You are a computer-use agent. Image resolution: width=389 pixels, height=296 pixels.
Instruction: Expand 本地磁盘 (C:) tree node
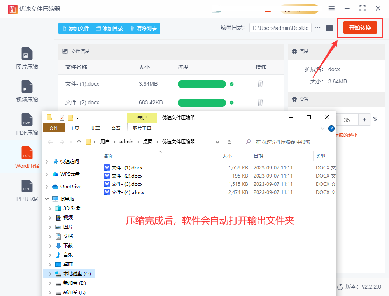(50, 274)
